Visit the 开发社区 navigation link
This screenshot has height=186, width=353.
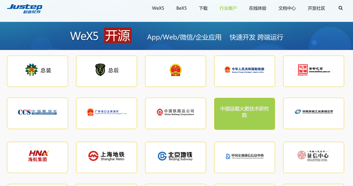point(317,8)
